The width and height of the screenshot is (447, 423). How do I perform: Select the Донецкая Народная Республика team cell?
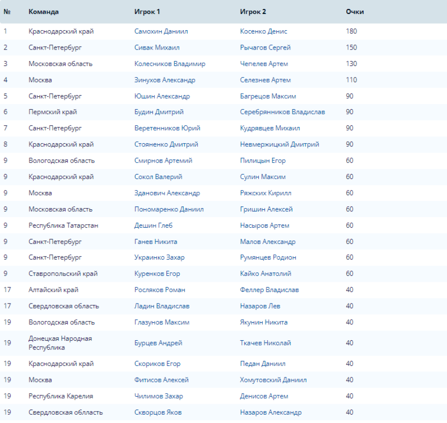tap(60, 343)
